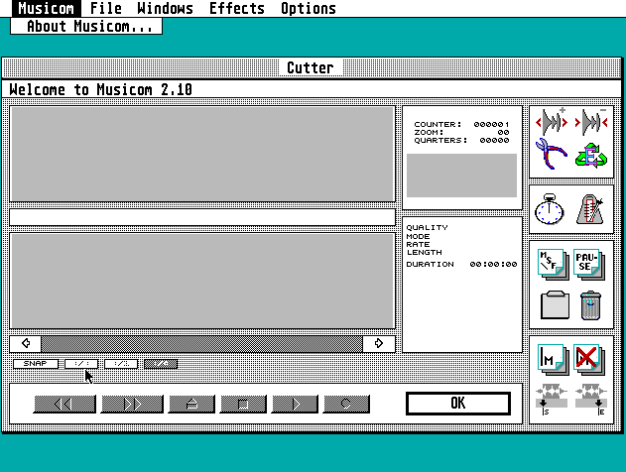The width and height of the screenshot is (626, 472).
Task: Click the set start S waveform icon
Action: 552,400
